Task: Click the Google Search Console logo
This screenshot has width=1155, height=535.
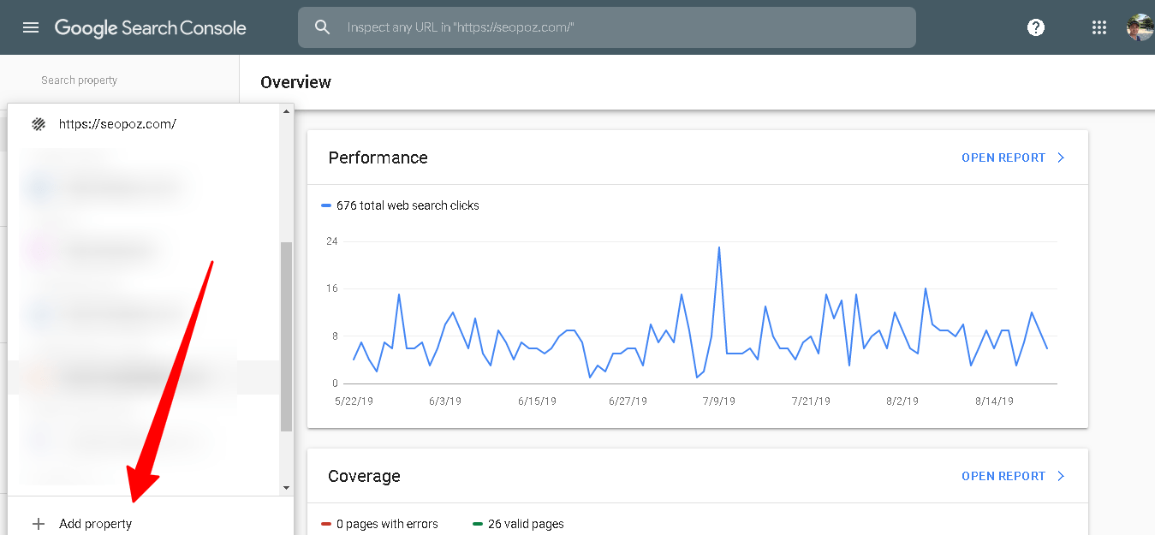Action: [150, 27]
